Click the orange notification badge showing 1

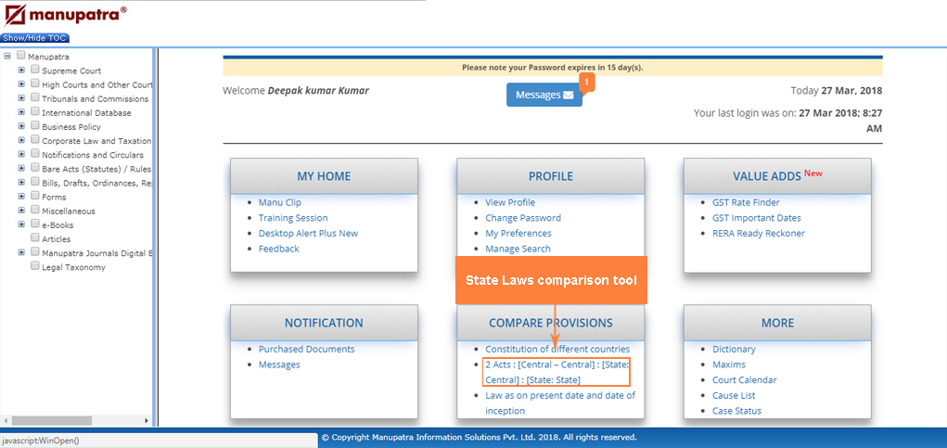586,82
